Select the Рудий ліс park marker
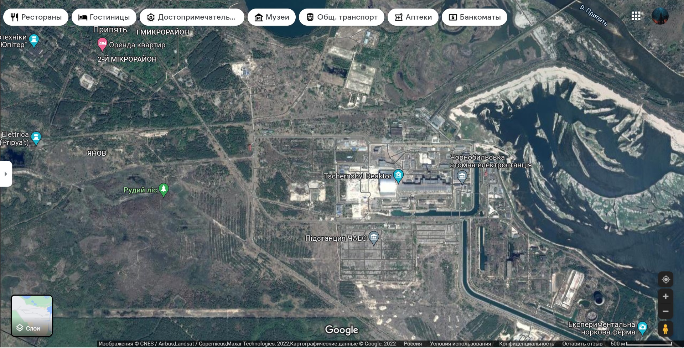The width and height of the screenshot is (684, 348). tap(164, 189)
